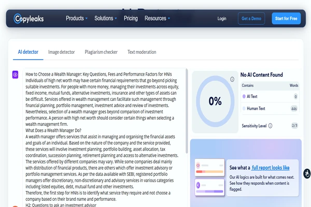Viewport: 311px width, 207px height.
Task: Click the Sensitivity Level info icon
Action: click(x=270, y=126)
